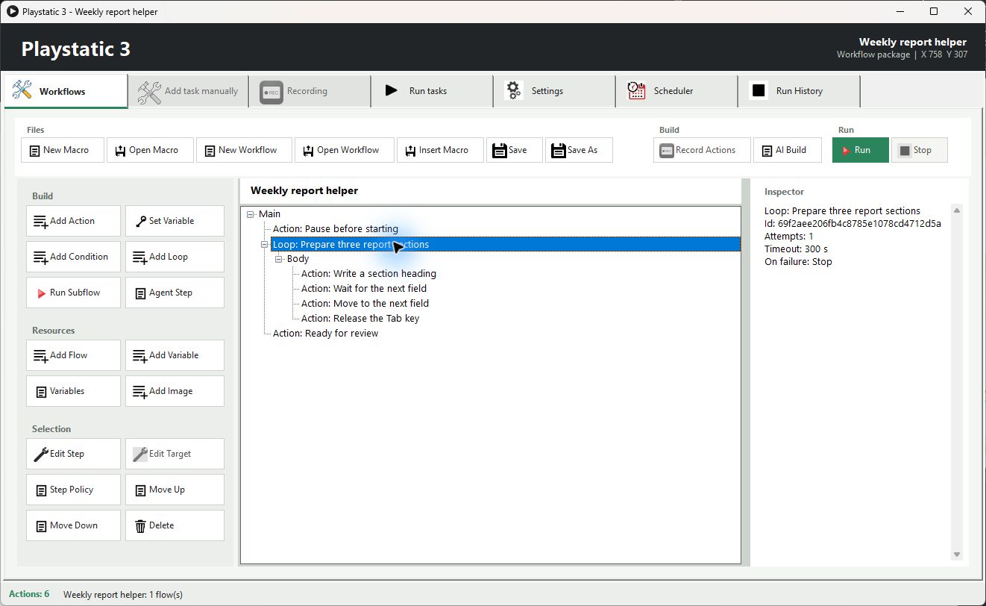The image size is (986, 606).
Task: Click the Add Action icon
Action: coord(40,222)
